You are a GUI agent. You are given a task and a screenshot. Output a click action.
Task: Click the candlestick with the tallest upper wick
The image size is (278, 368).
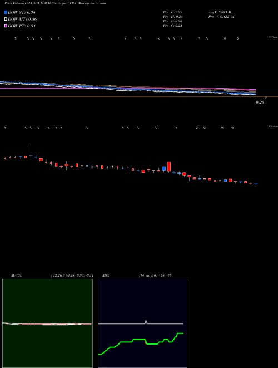[x=31, y=156]
